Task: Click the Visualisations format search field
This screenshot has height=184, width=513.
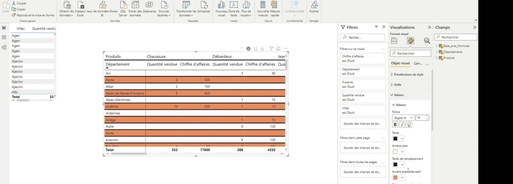Action: pyautogui.click(x=411, y=53)
